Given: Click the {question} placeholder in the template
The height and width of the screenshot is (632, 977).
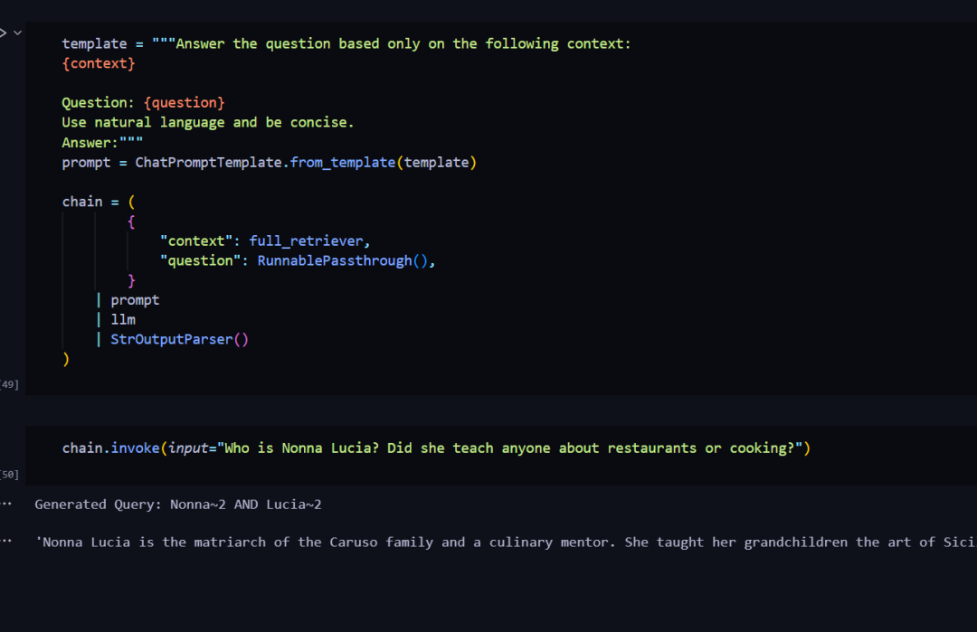Looking at the screenshot, I should (184, 103).
